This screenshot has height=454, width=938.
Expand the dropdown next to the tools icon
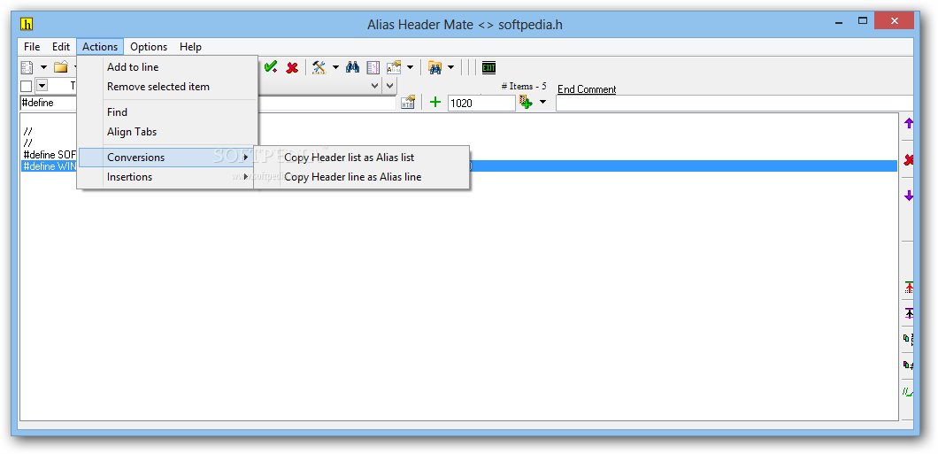[335, 67]
